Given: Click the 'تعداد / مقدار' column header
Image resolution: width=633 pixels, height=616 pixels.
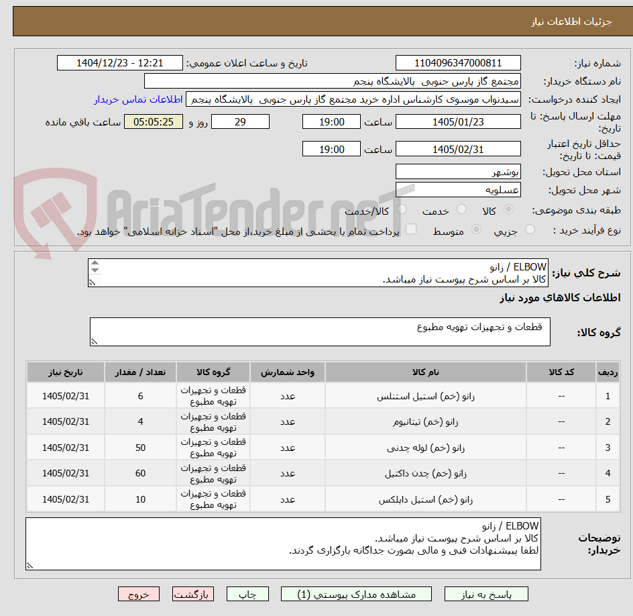Looking at the screenshot, I should [x=141, y=372].
